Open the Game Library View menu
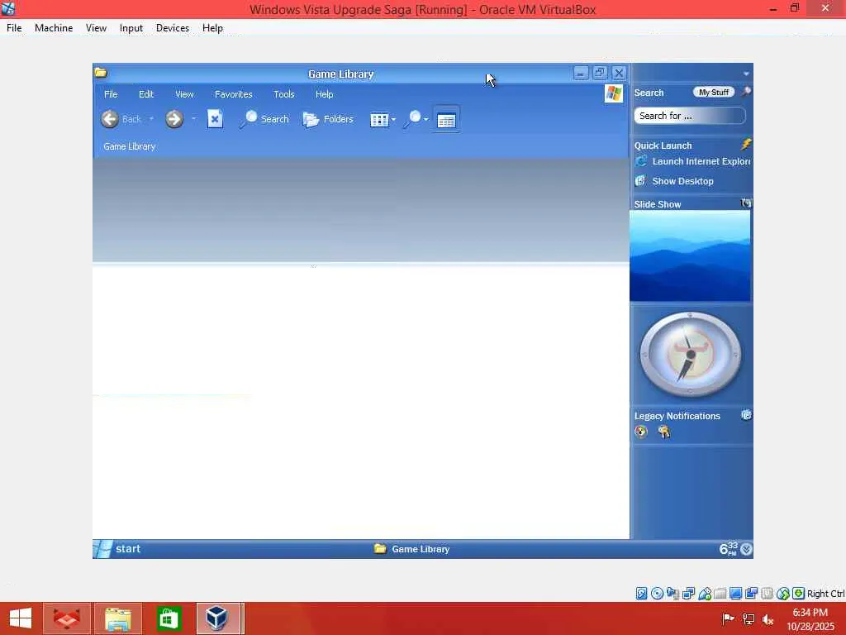This screenshot has height=635, width=846. [184, 94]
